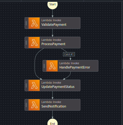Image resolution: width=123 pixels, height=125 pixels.
Task: Grab the ValidatePayment drag handle
Action: [26, 23]
